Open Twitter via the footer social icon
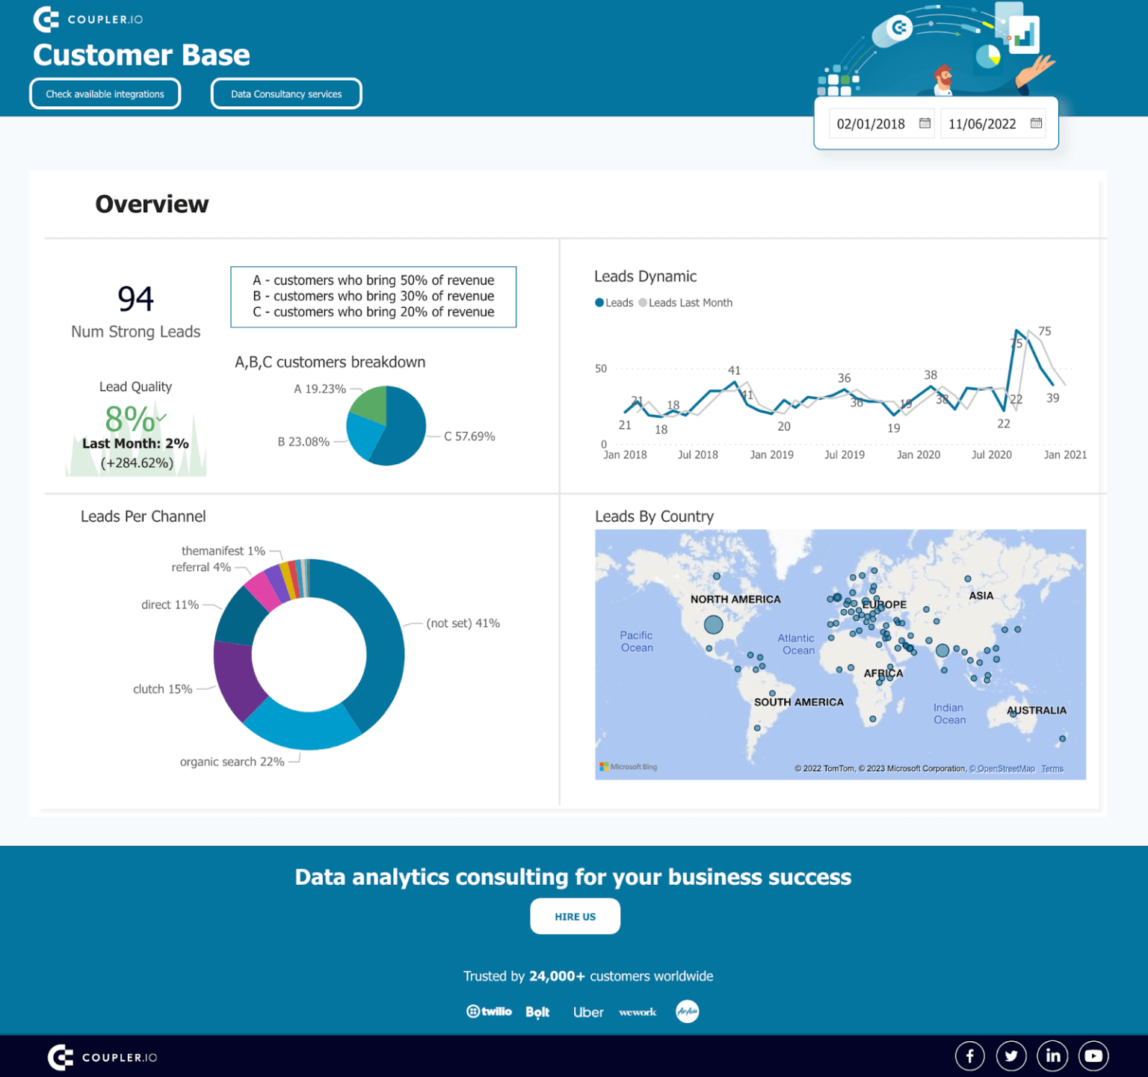1148x1077 pixels. (1011, 1055)
